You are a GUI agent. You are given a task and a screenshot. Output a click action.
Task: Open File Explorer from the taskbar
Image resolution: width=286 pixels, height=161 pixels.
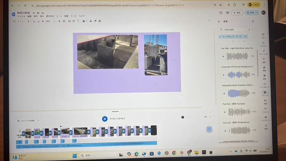196,153
